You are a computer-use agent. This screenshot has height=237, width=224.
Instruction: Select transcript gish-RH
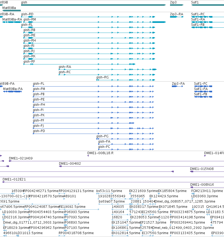pos(89,43)
